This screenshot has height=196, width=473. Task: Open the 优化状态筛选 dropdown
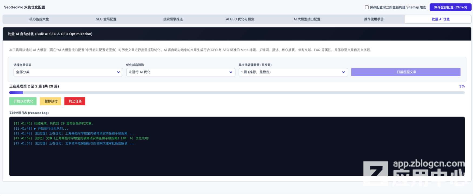point(181,72)
